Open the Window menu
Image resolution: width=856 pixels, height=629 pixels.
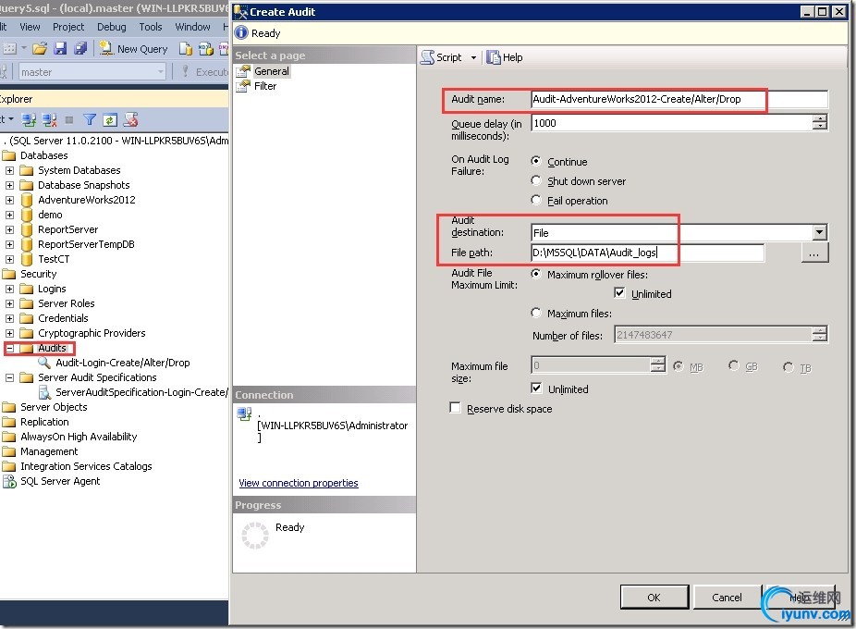[192, 27]
